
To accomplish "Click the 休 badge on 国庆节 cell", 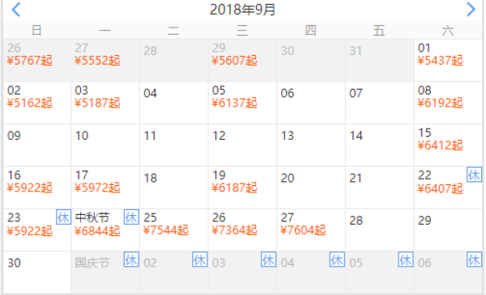I will (131, 259).
